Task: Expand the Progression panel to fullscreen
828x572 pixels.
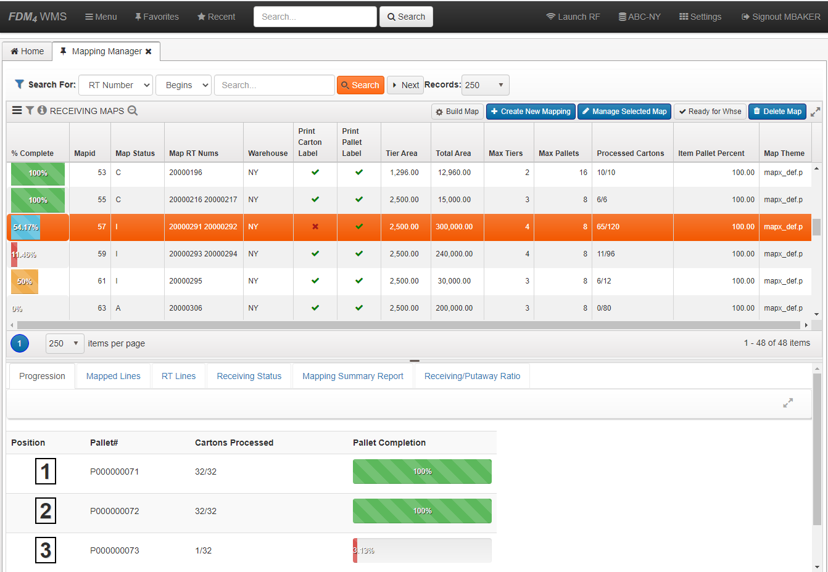Action: pos(788,402)
